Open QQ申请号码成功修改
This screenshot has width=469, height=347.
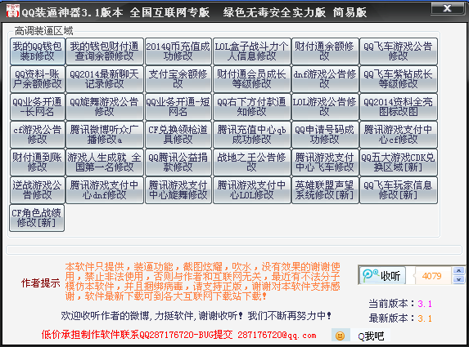tap(324, 135)
